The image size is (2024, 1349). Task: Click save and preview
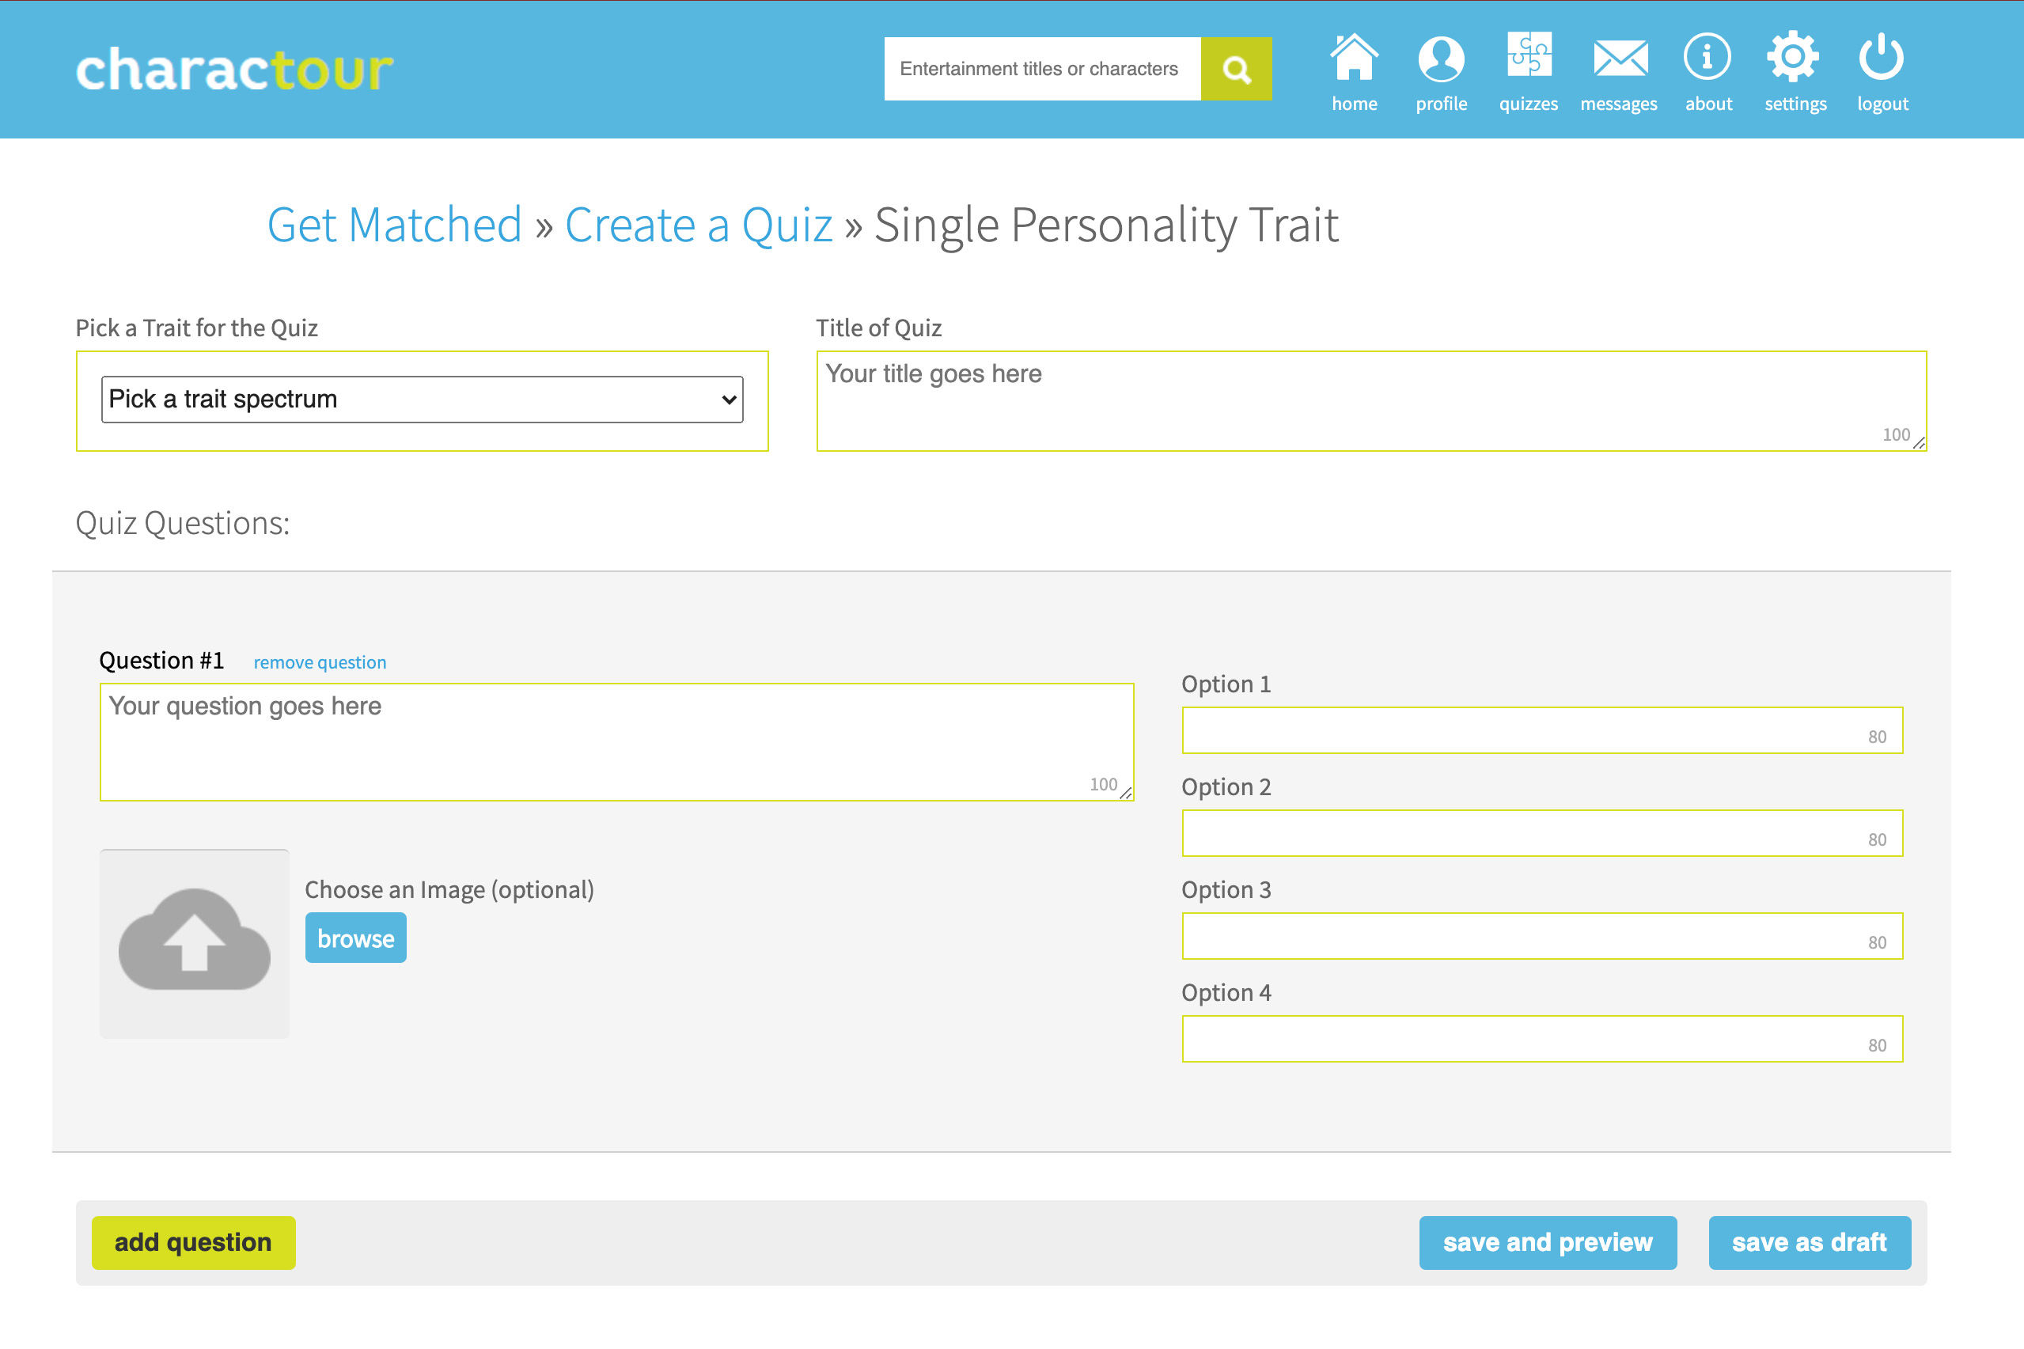[1548, 1242]
